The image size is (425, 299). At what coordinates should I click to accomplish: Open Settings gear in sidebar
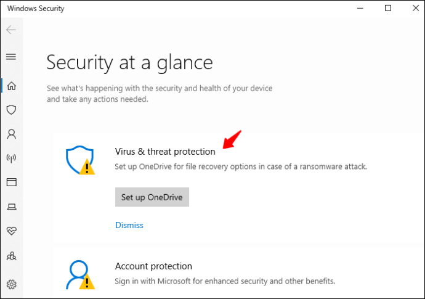pyautogui.click(x=11, y=284)
